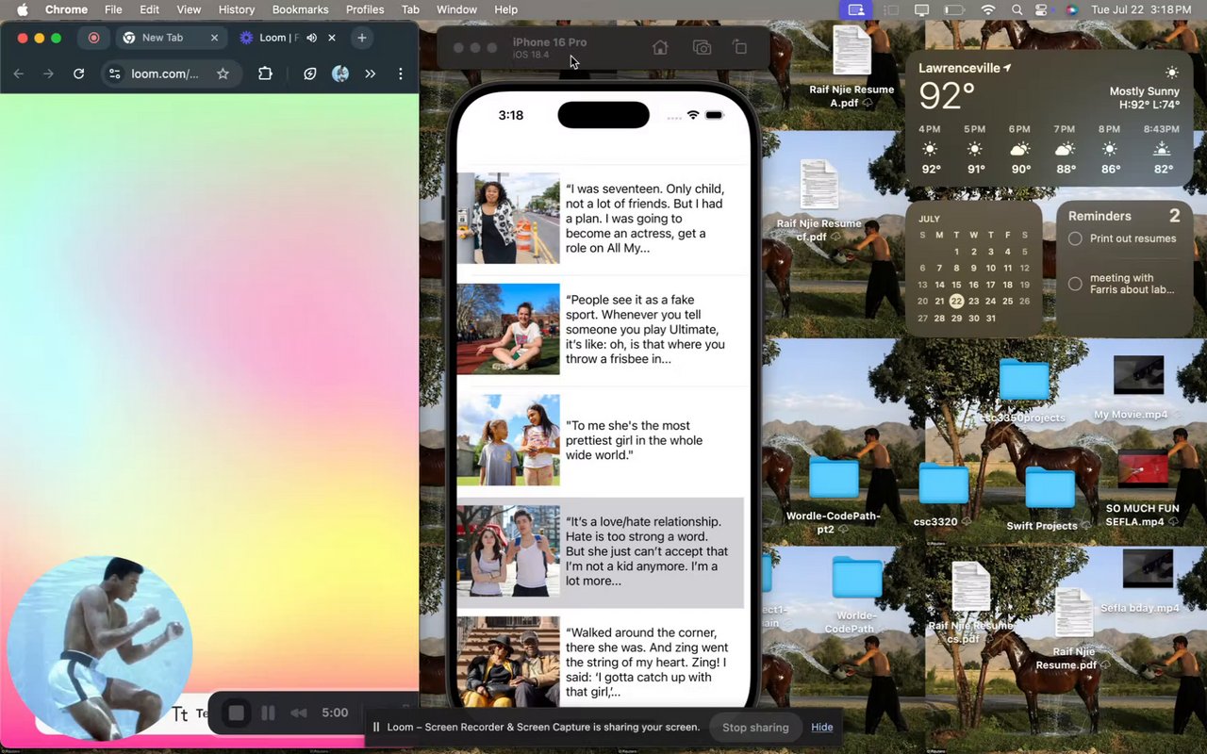Select the 'love/hate relationship' story row
Viewport: 1207px width, 754px height.
[x=601, y=552]
